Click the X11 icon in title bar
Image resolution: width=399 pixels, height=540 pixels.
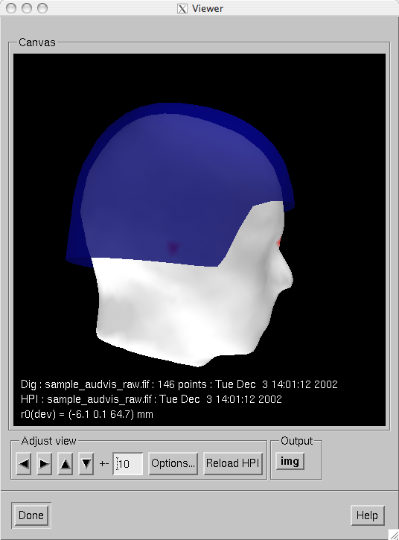[x=182, y=8]
